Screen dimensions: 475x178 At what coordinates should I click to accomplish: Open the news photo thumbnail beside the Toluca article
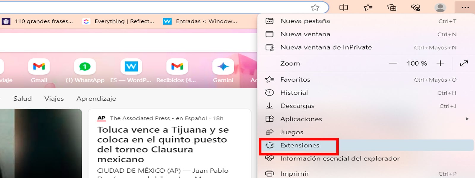pyautogui.click(x=41, y=144)
